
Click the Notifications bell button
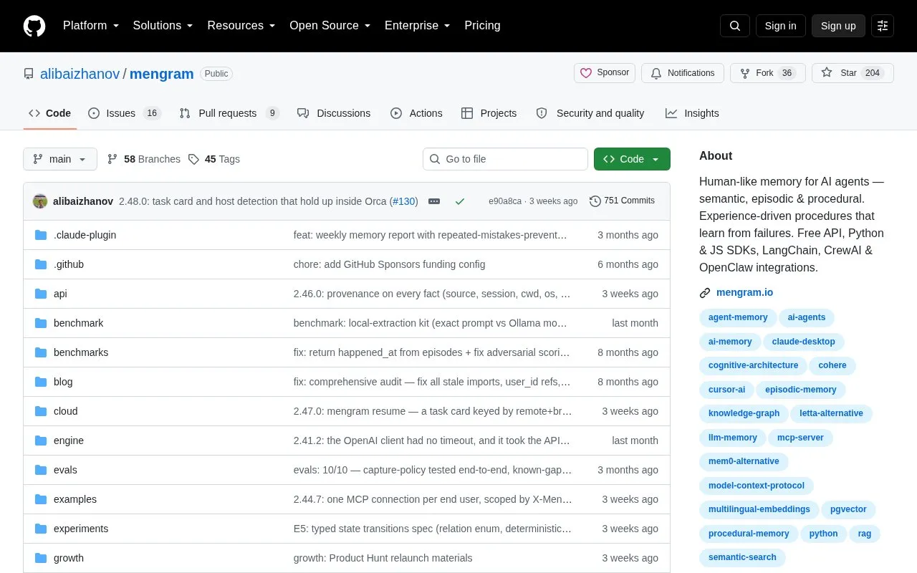pos(683,73)
